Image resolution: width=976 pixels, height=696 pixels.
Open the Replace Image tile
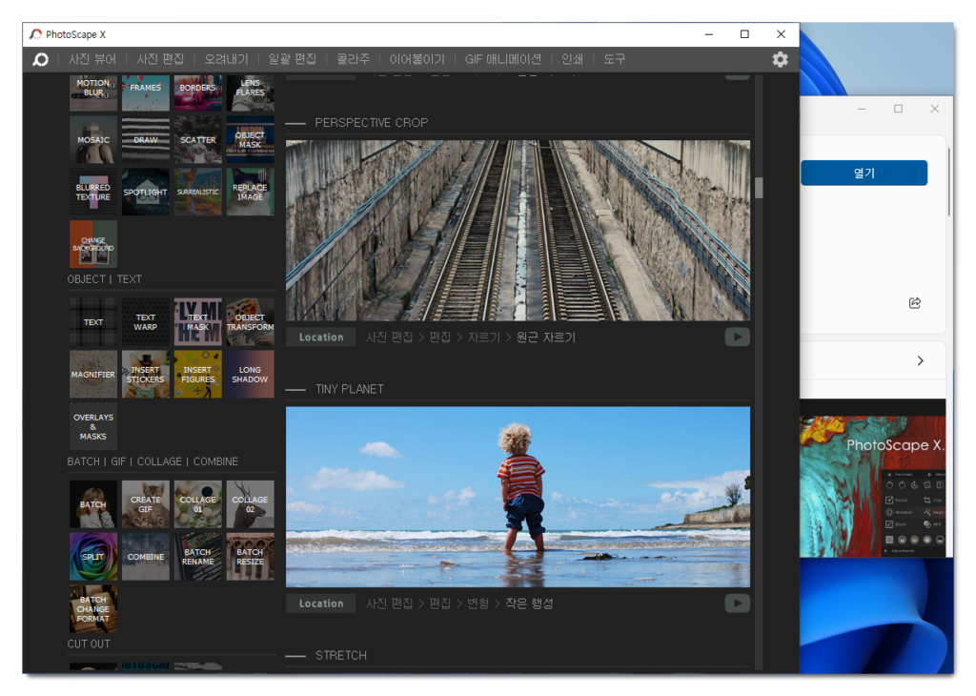(251, 192)
